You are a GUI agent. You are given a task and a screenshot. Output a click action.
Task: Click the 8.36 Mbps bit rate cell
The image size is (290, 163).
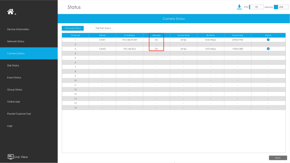click(211, 40)
